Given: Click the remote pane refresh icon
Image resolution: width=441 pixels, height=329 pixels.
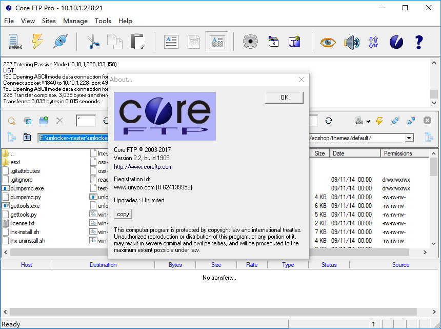Looking at the screenshot, I should pos(329,121).
